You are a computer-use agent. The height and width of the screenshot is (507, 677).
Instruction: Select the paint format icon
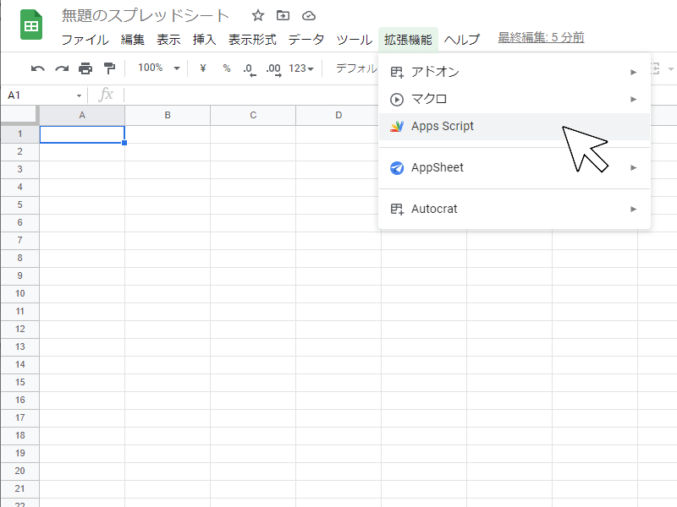pos(110,68)
